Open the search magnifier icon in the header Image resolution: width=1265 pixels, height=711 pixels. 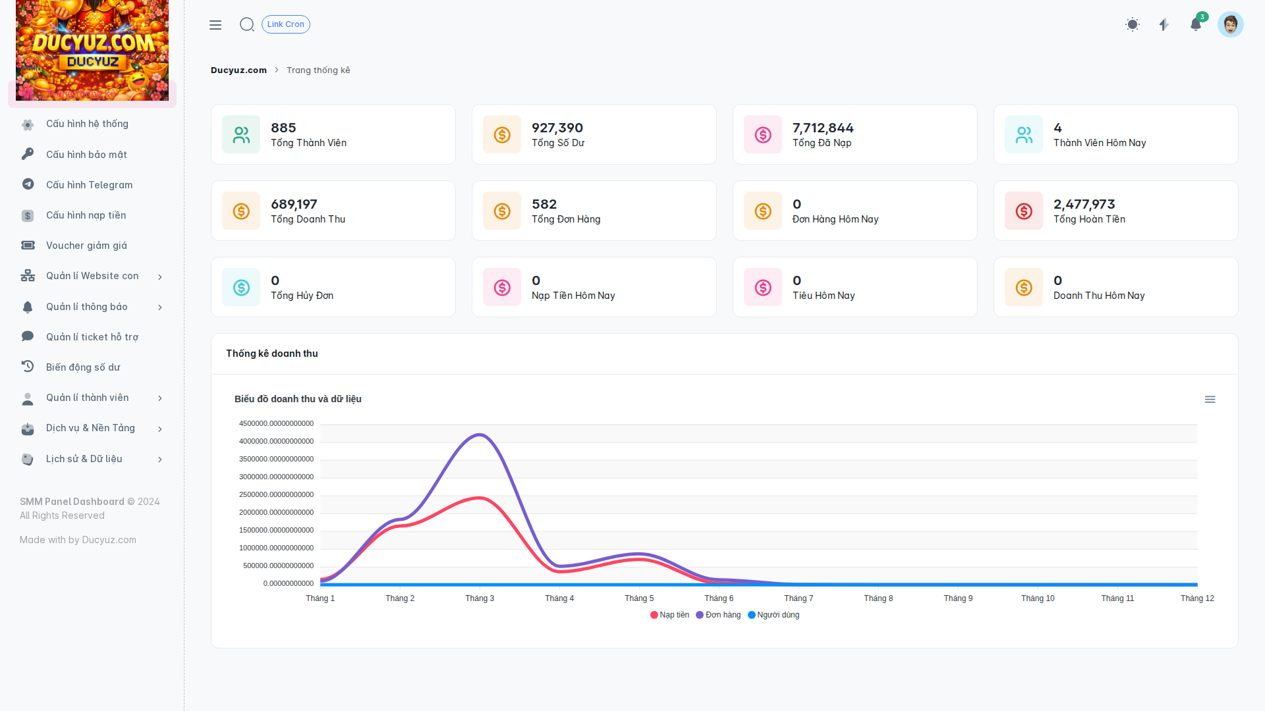(x=247, y=24)
